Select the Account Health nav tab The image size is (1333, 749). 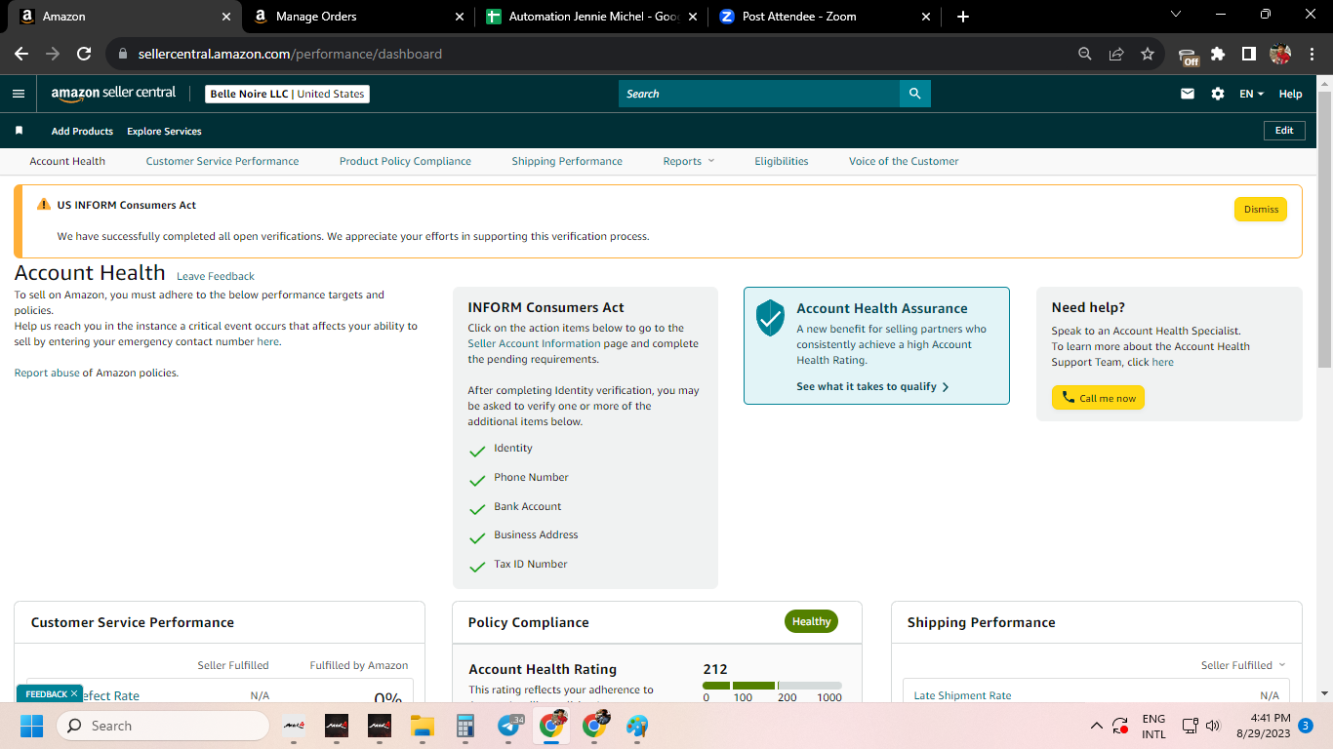click(x=67, y=161)
